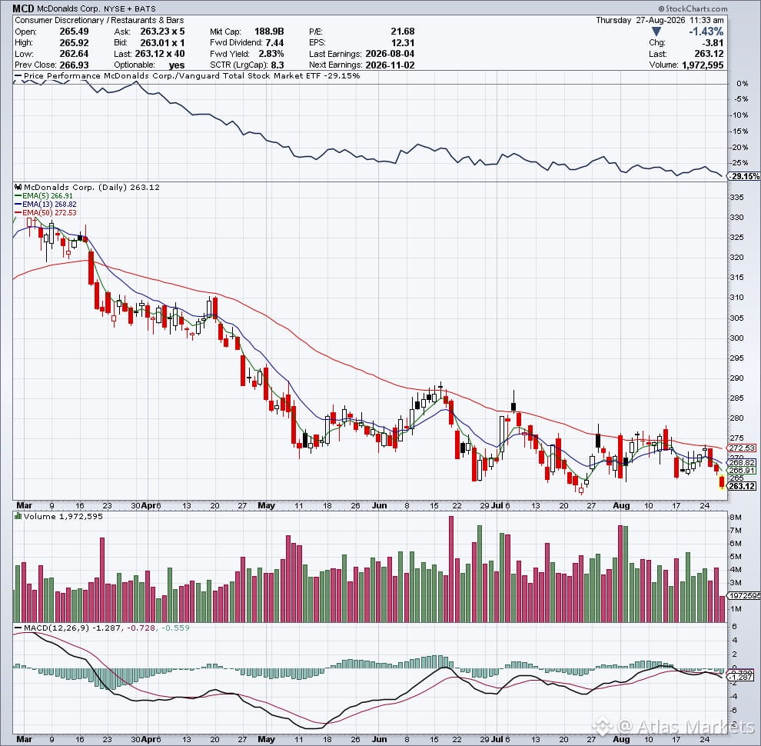
Task: Click the Low value 262.64
Action: [x=74, y=53]
